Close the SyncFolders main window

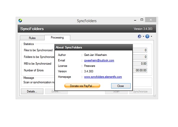(x=150, y=20)
